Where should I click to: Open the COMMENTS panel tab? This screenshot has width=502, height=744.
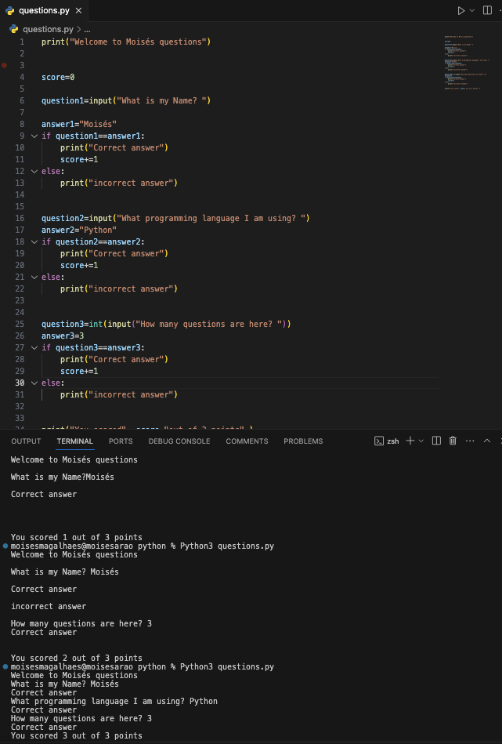tap(247, 441)
